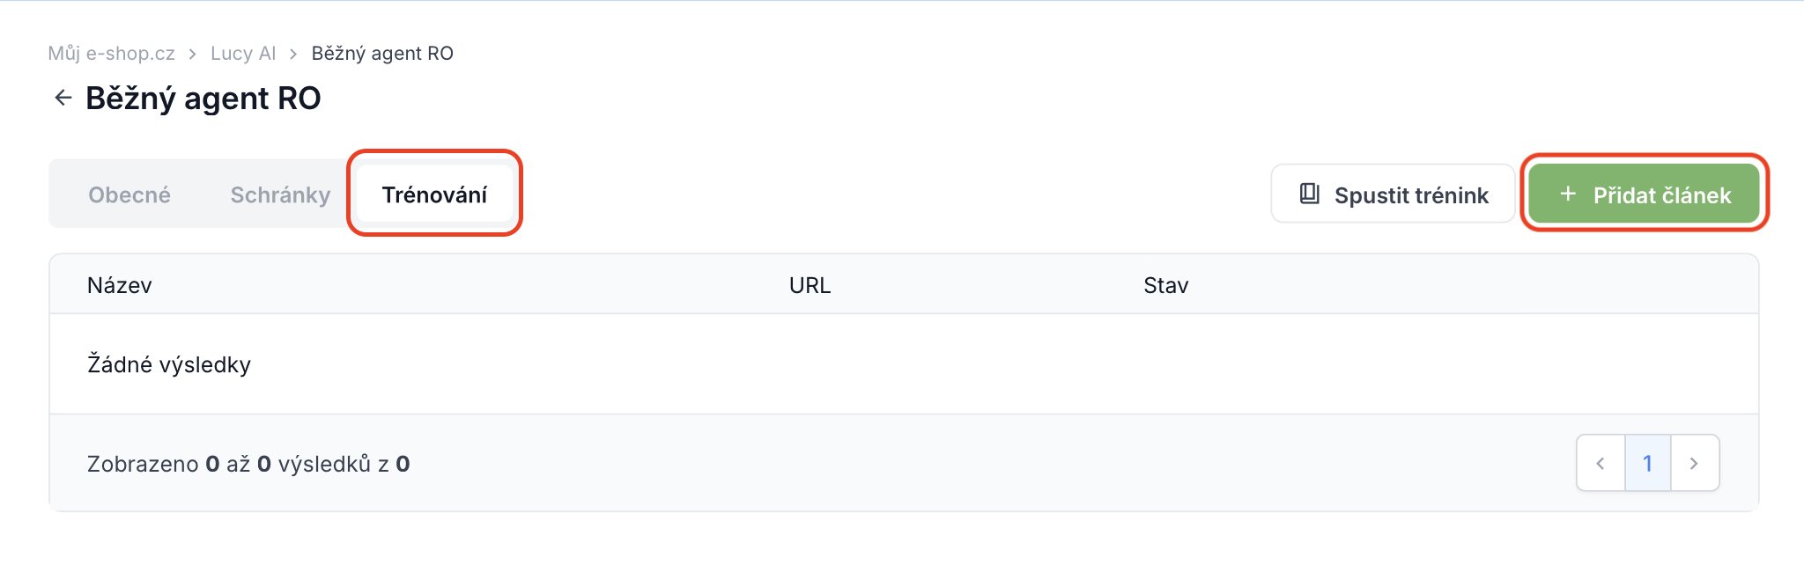Click the book icon in Spustit trénink
This screenshot has width=1804, height=572.
pos(1310,194)
